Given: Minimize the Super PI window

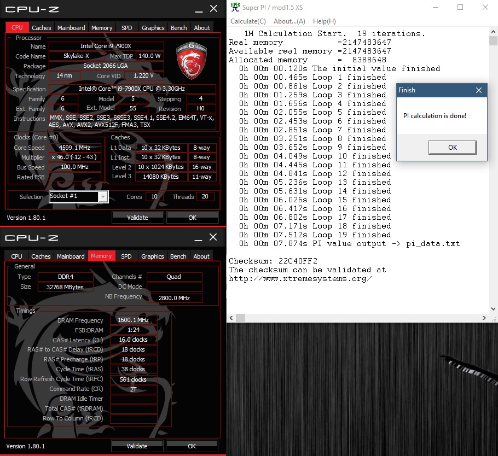Looking at the screenshot, I should click(436, 7).
